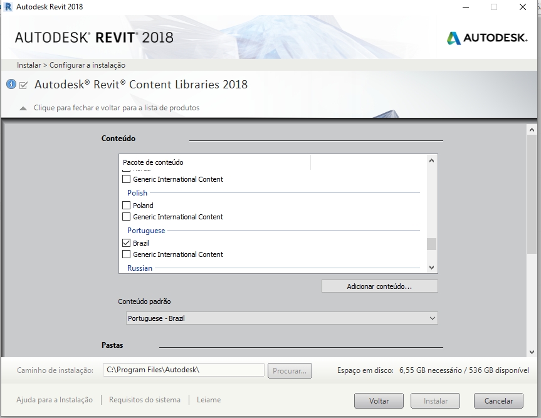541x418 pixels.
Task: Click the down arrow of the content list scrollbar
Action: [431, 268]
